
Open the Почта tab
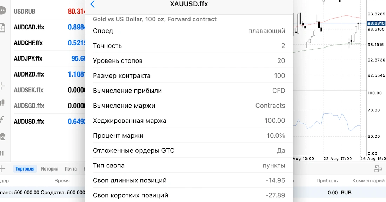[x=71, y=168]
